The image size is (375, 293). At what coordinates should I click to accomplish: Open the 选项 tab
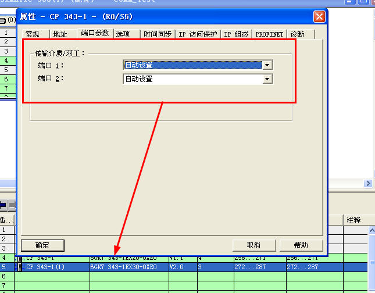point(123,34)
